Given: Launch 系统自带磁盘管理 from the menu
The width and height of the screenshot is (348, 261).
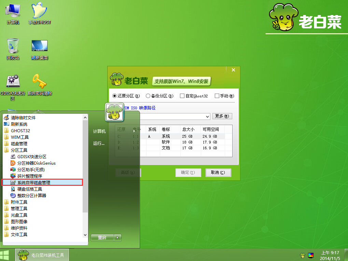Looking at the screenshot, I should click(34, 183).
